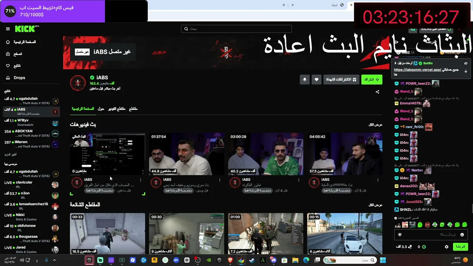Screen dimensions: 473x266
Task: Insert the red angry emote from quick emotes
Action: (x=428, y=225)
